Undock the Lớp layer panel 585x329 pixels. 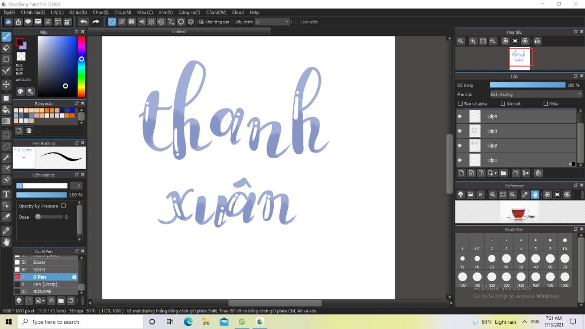click(x=576, y=76)
